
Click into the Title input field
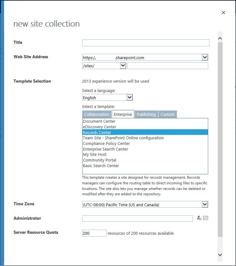(146, 43)
